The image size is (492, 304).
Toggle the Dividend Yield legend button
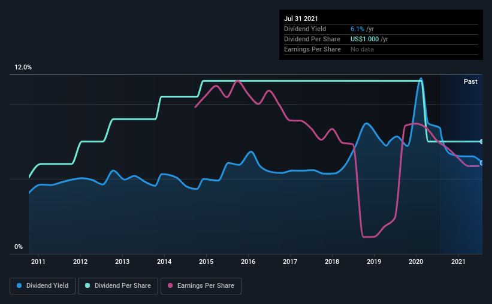coord(43,286)
